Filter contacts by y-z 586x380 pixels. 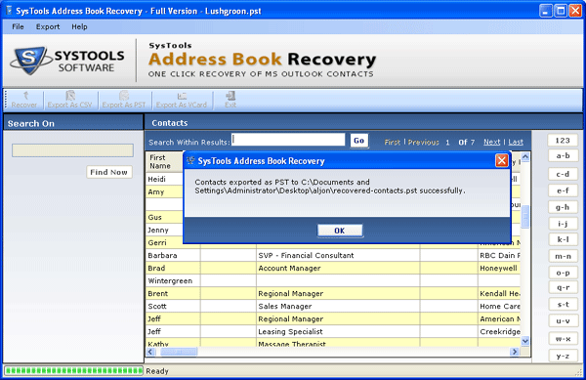pyautogui.click(x=563, y=356)
